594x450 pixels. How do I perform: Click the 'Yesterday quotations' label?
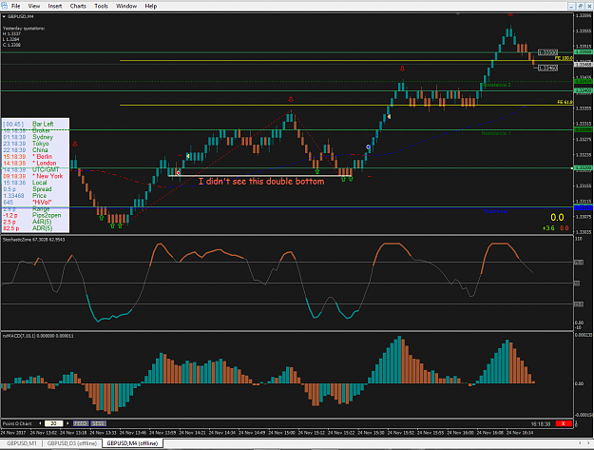[x=24, y=29]
